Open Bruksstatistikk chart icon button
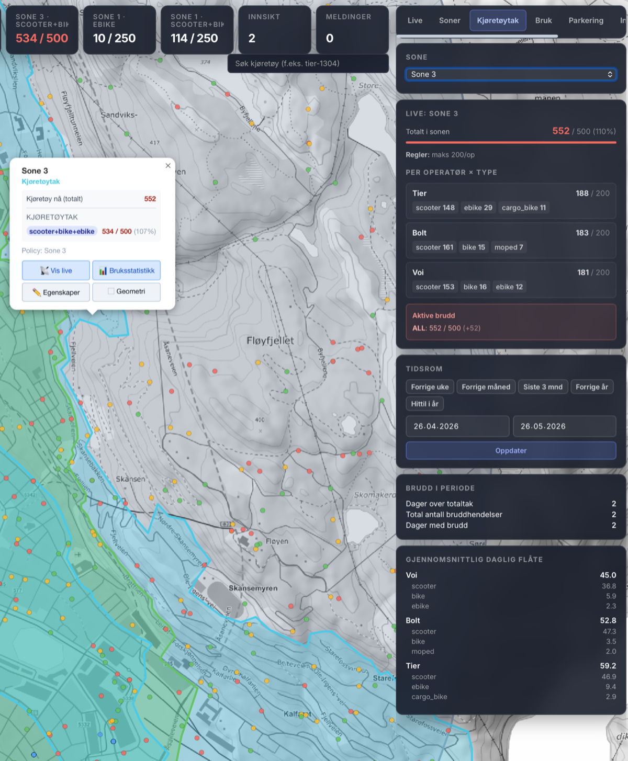The height and width of the screenshot is (761, 628). [127, 270]
